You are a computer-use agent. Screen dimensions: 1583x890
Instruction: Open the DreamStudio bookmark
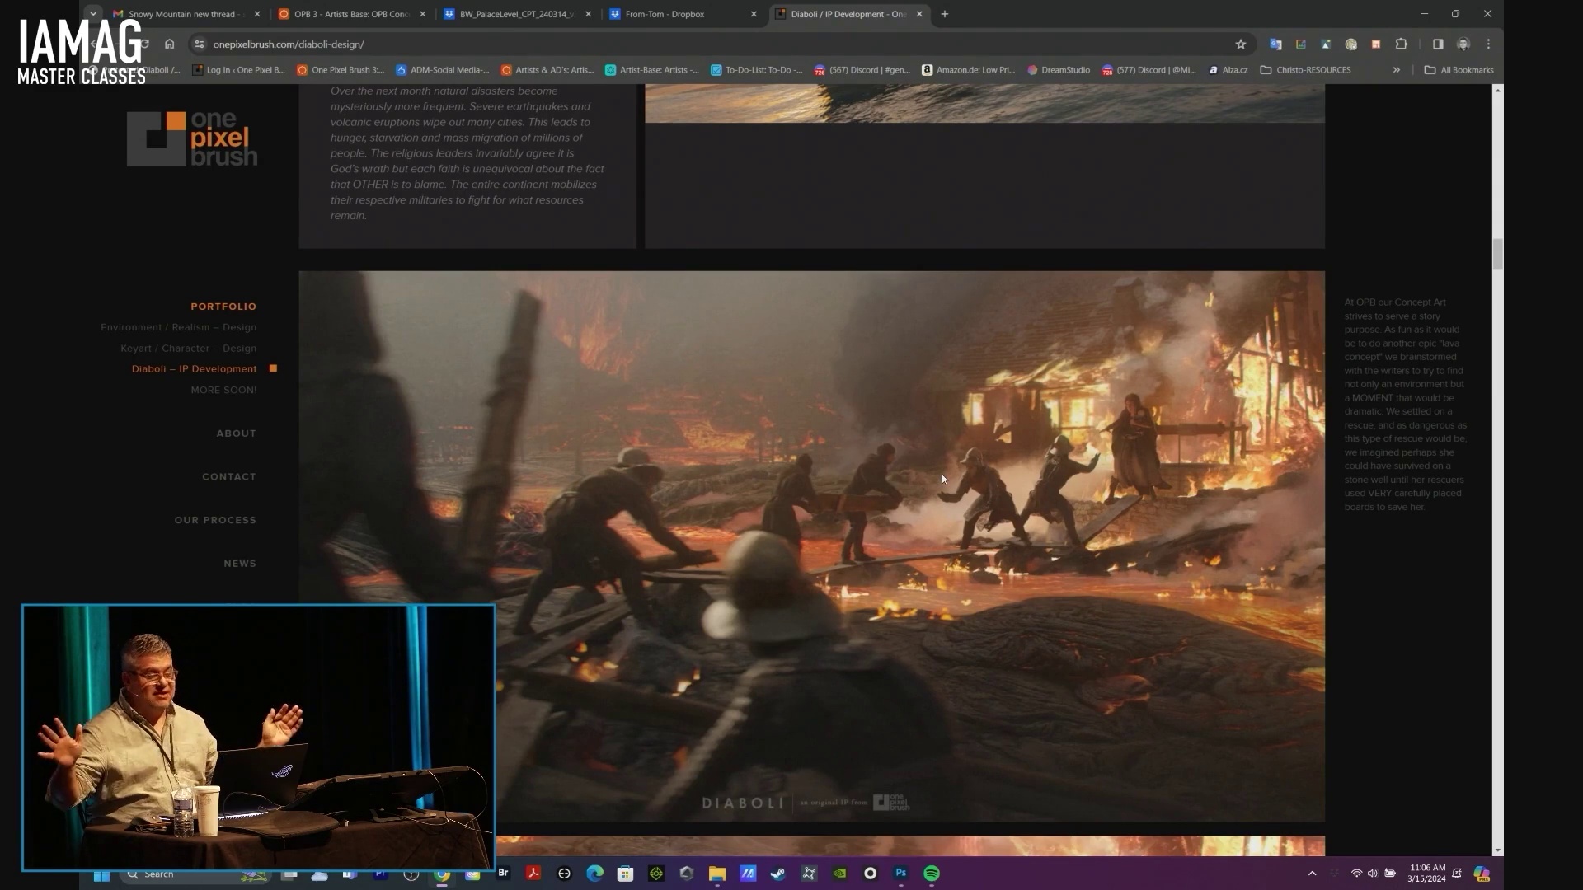pyautogui.click(x=1059, y=70)
